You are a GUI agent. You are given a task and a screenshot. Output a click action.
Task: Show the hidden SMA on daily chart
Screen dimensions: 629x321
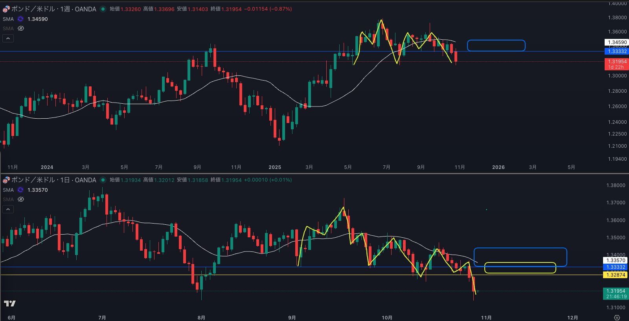pos(21,199)
